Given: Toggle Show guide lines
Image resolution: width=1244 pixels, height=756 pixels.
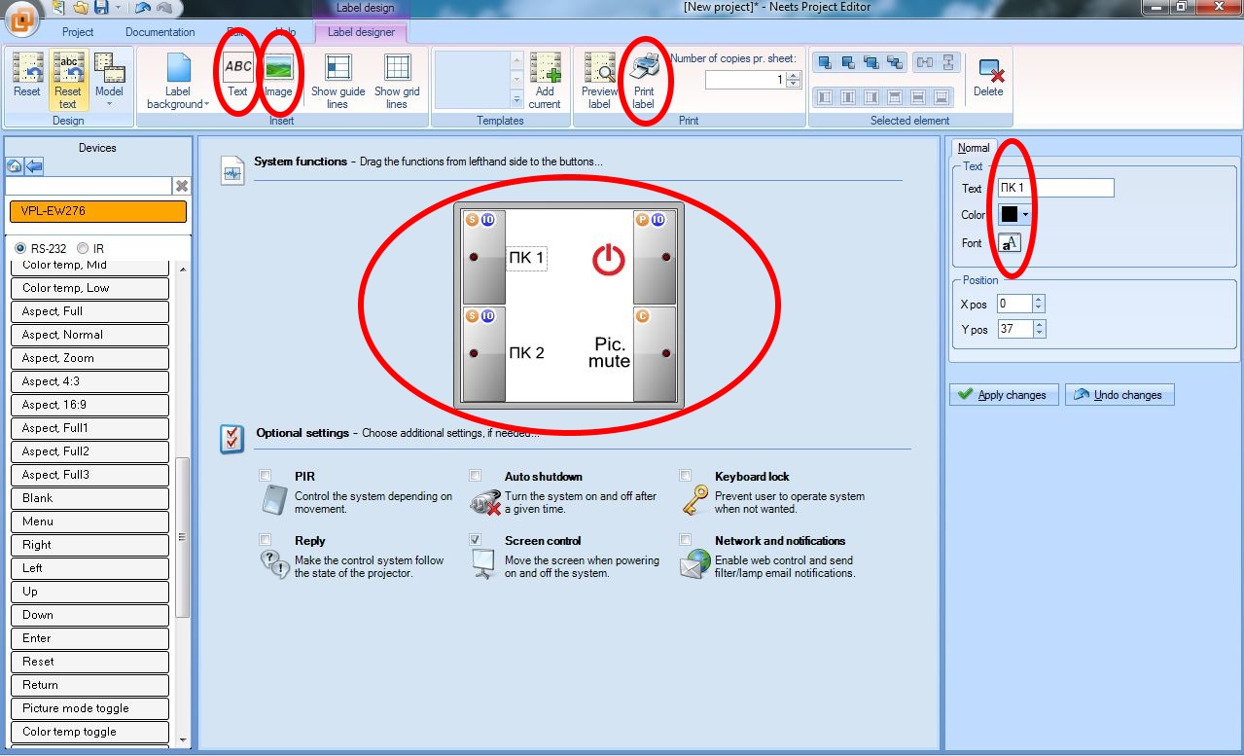Looking at the screenshot, I should click(338, 81).
